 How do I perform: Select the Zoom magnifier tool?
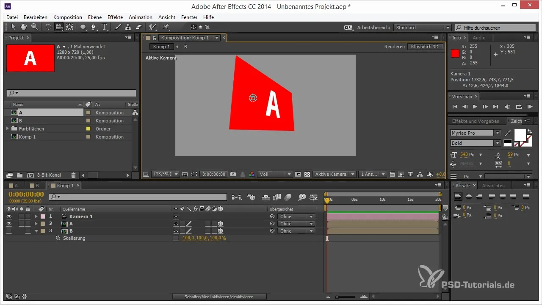34,27
